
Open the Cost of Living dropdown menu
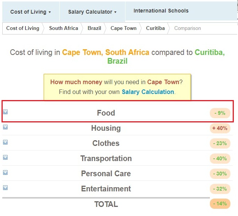pos(30,12)
